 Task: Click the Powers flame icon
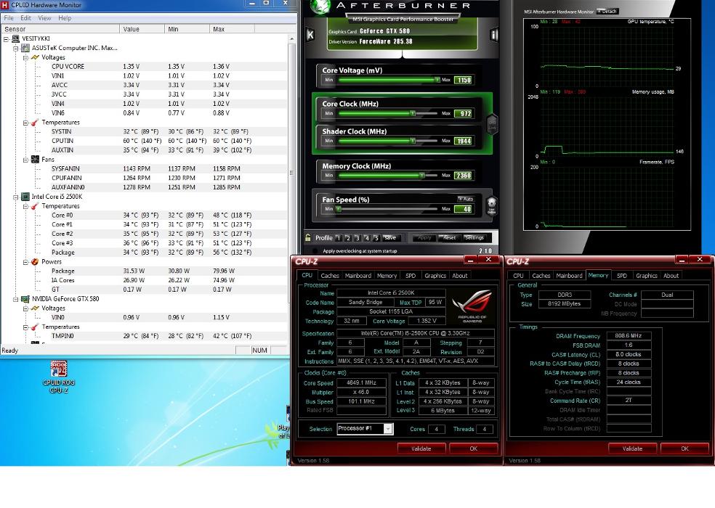pyautogui.click(x=35, y=262)
